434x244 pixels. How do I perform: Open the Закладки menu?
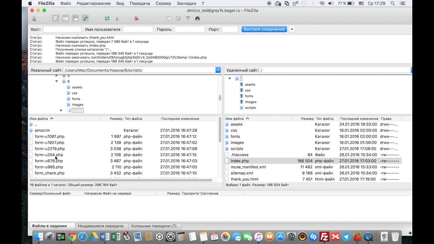186,3
